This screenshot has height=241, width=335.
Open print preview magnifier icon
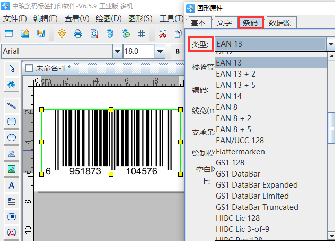point(94,33)
